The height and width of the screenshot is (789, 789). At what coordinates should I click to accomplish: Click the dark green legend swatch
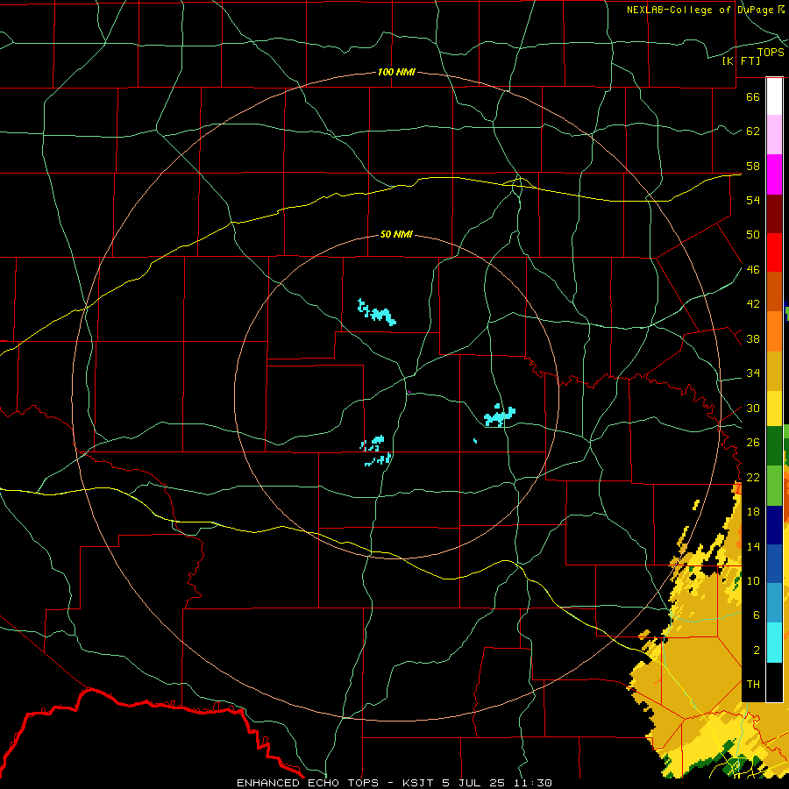[x=774, y=446]
